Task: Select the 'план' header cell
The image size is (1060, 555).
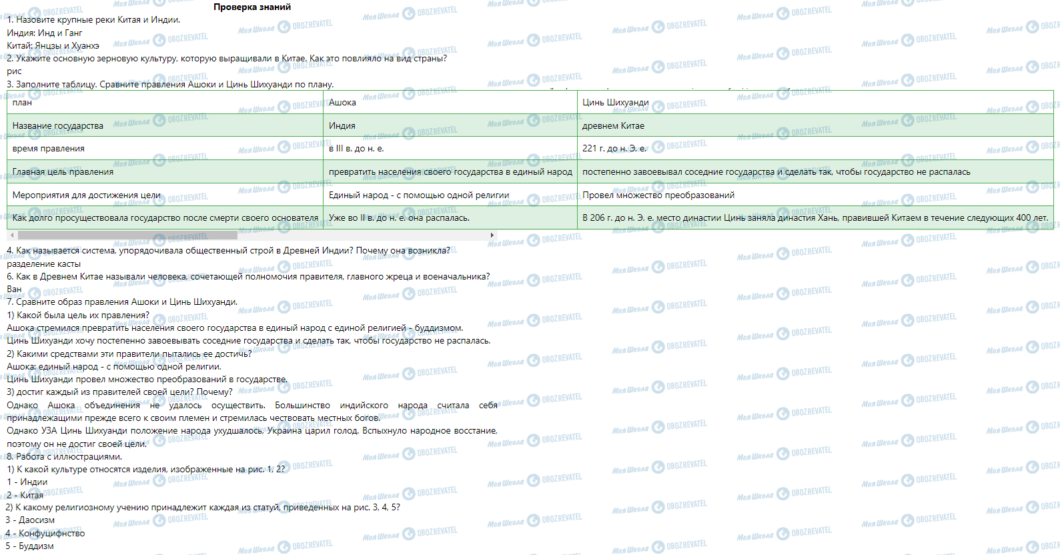Action: [x=22, y=103]
